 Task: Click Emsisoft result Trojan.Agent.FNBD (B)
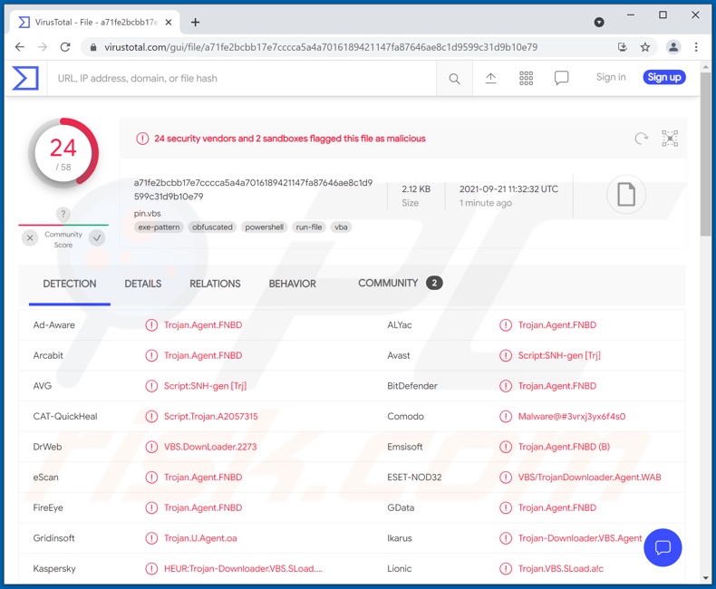pyautogui.click(x=564, y=447)
